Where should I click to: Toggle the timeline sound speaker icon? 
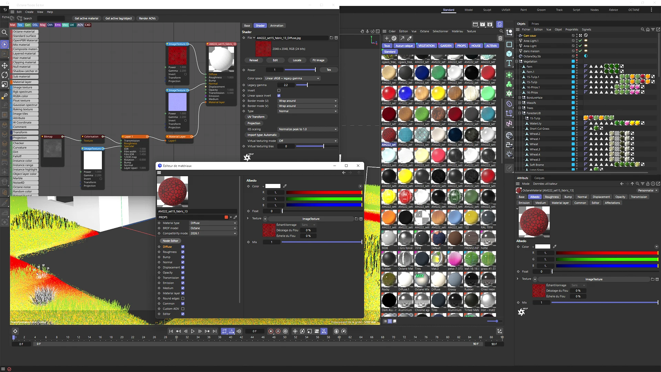click(x=239, y=331)
